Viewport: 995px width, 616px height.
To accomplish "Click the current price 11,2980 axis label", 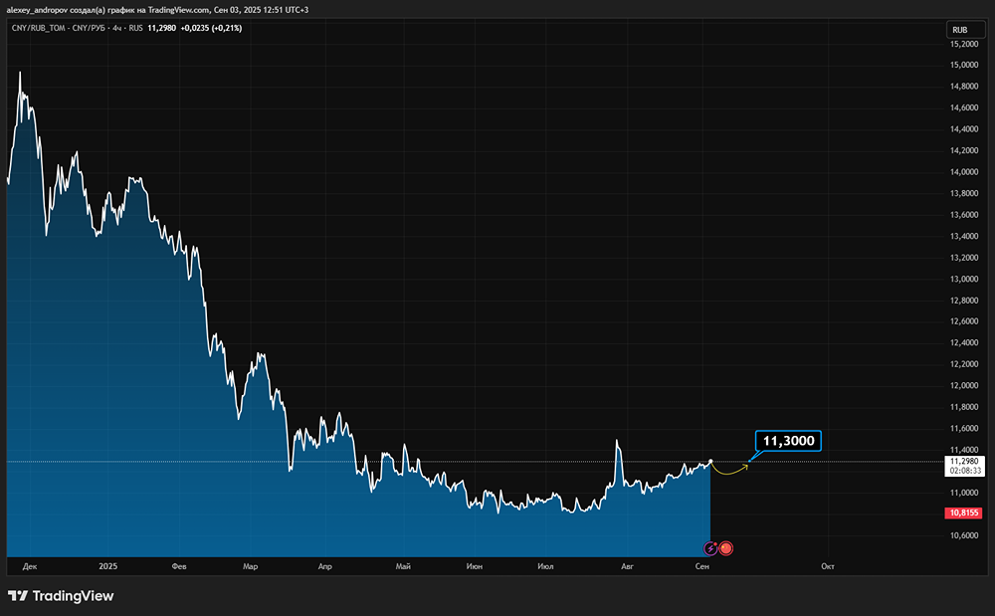I will [964, 461].
